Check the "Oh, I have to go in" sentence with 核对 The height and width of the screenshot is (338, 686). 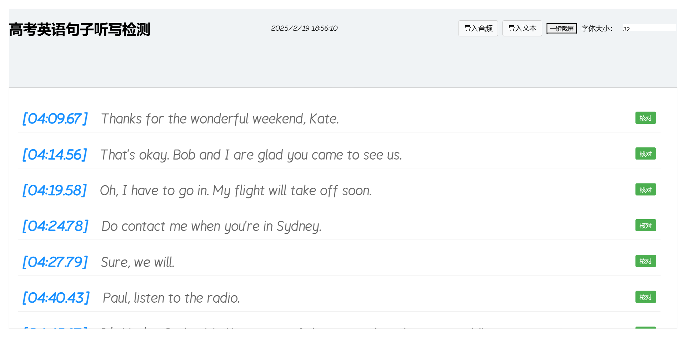tap(645, 190)
